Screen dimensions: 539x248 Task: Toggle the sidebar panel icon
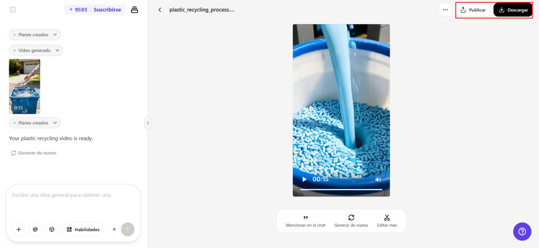coord(13,9)
